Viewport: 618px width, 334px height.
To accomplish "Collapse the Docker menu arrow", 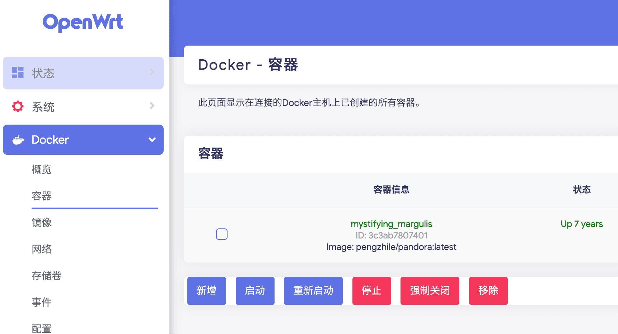I will [x=152, y=140].
